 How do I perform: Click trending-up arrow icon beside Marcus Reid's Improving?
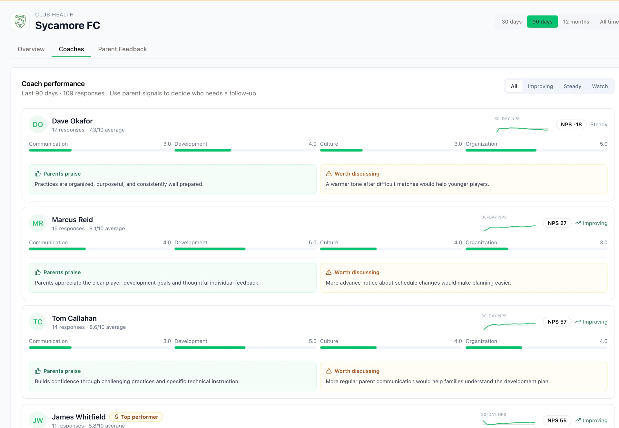click(x=578, y=223)
